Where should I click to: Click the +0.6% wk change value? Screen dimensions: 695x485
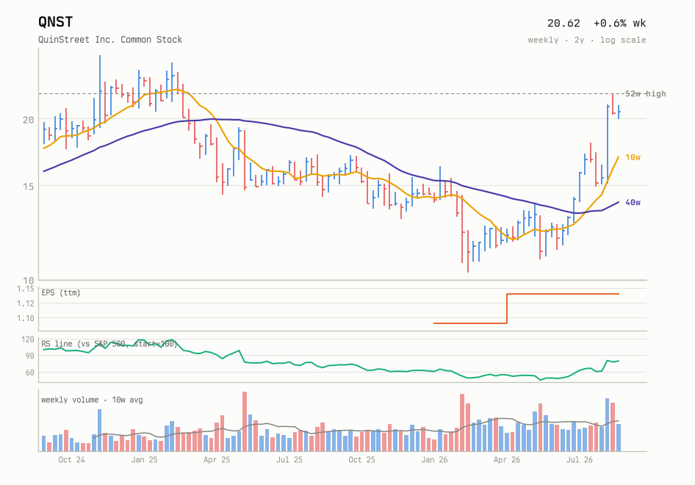coord(619,23)
